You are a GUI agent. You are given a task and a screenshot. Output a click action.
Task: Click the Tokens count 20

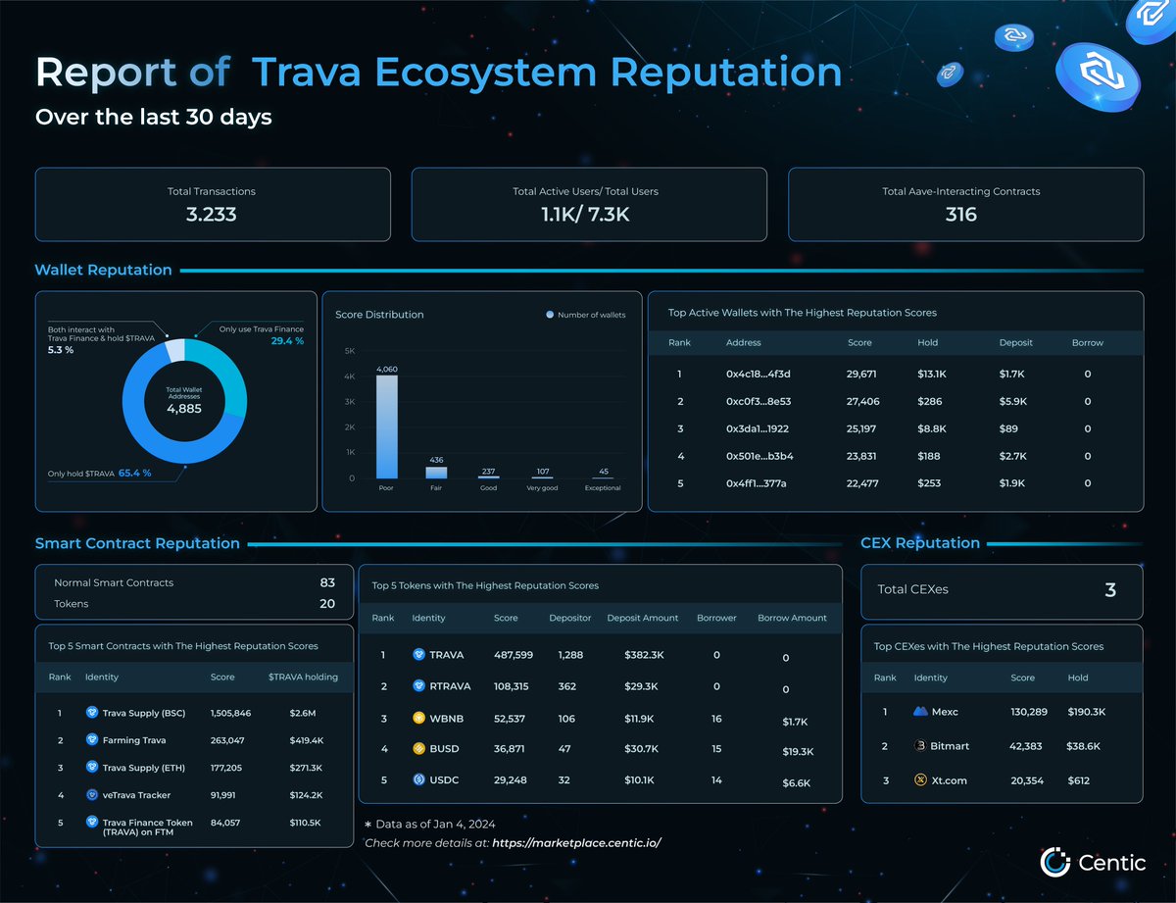(x=327, y=604)
